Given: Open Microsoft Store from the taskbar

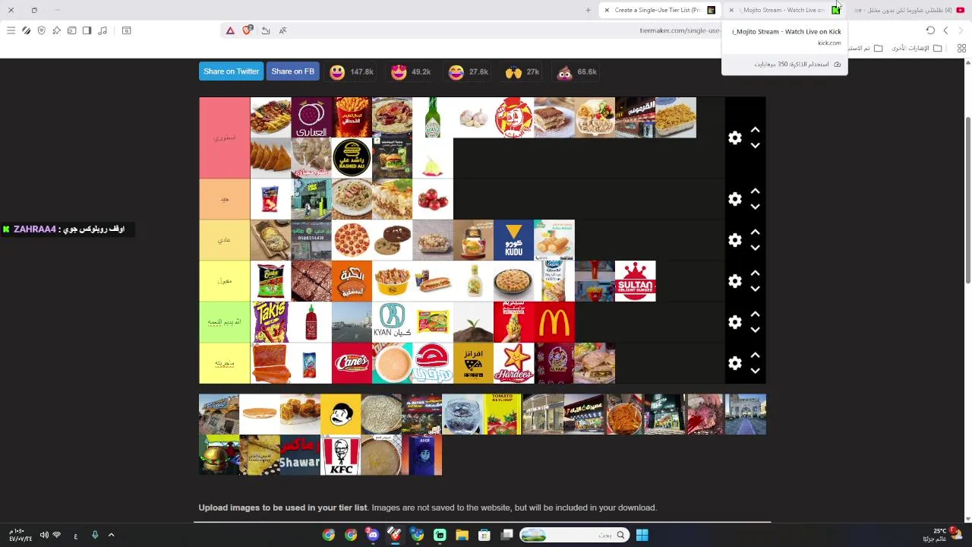Looking at the screenshot, I should [484, 535].
